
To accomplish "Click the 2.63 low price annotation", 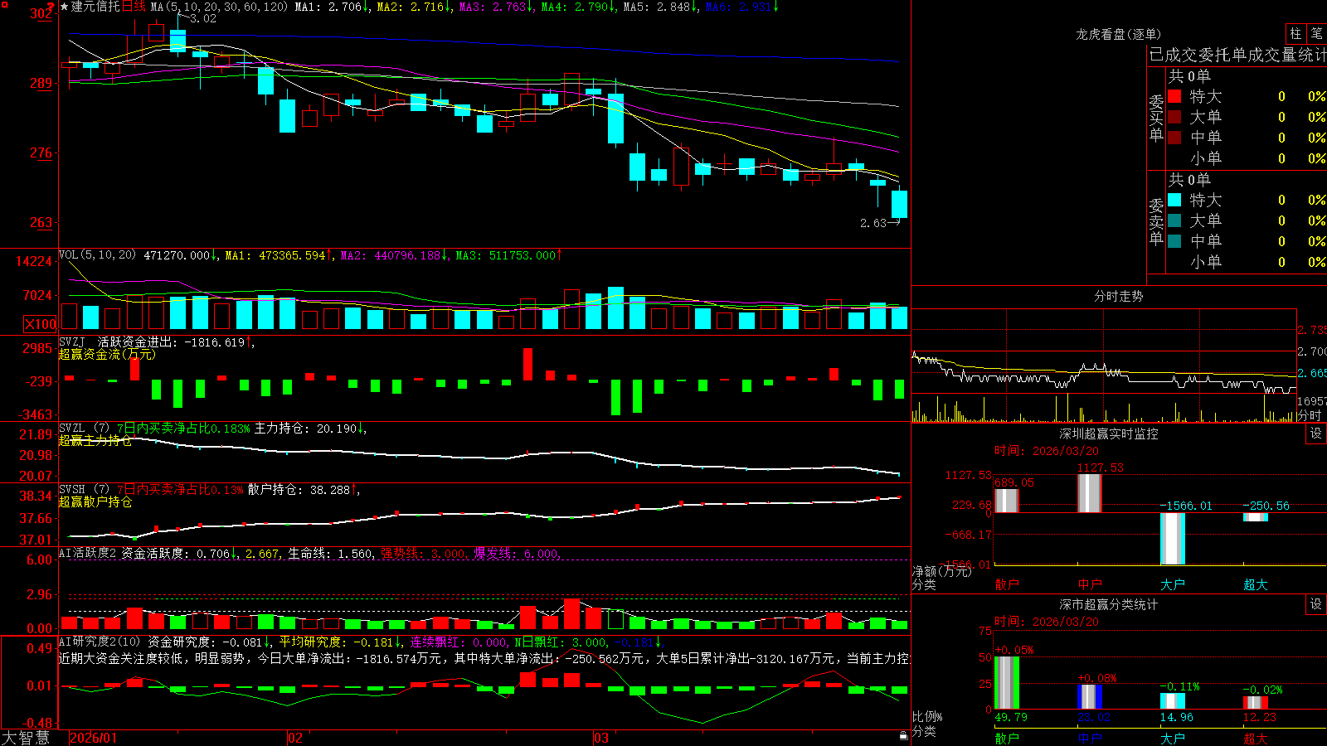I will pyautogui.click(x=873, y=223).
